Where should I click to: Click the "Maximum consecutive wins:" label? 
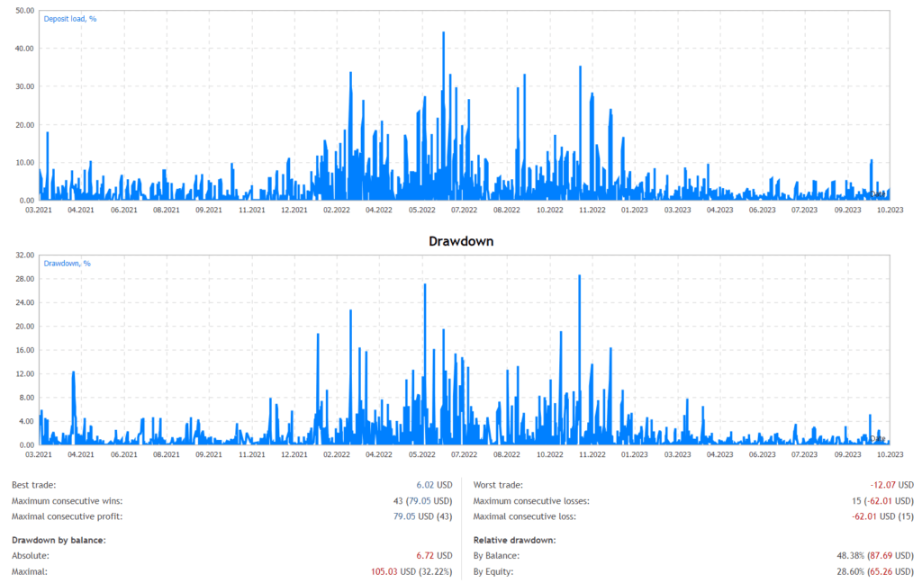pos(68,500)
